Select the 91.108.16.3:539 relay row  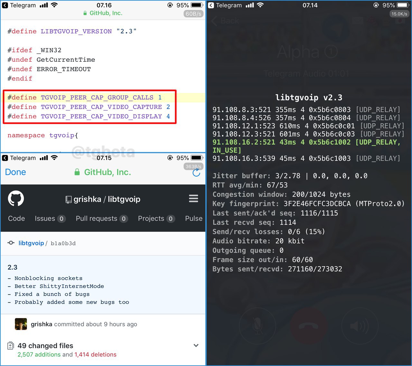[306, 158]
